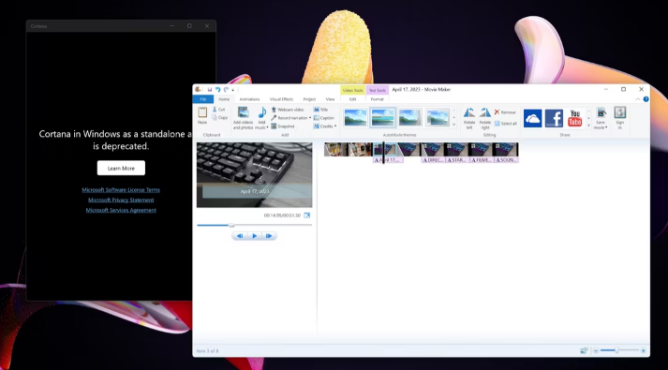
Task: Zoom in the timeline with plus
Action: pyautogui.click(x=644, y=351)
